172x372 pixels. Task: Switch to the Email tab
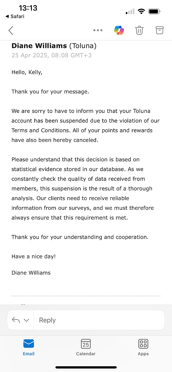pos(29,347)
